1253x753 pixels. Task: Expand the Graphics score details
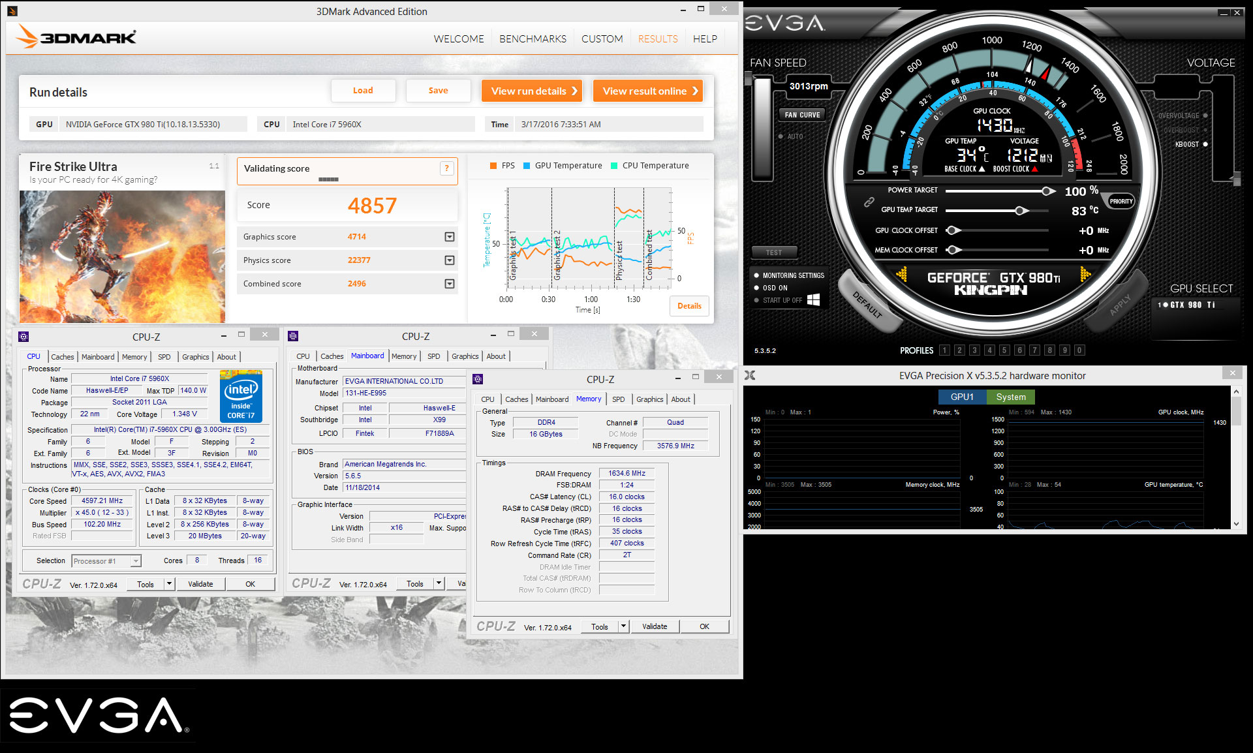tap(449, 237)
